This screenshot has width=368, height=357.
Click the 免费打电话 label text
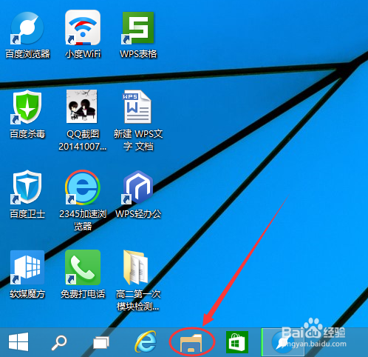(83, 294)
